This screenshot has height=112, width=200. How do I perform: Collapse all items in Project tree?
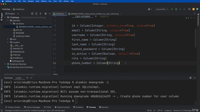[x=40, y=14]
